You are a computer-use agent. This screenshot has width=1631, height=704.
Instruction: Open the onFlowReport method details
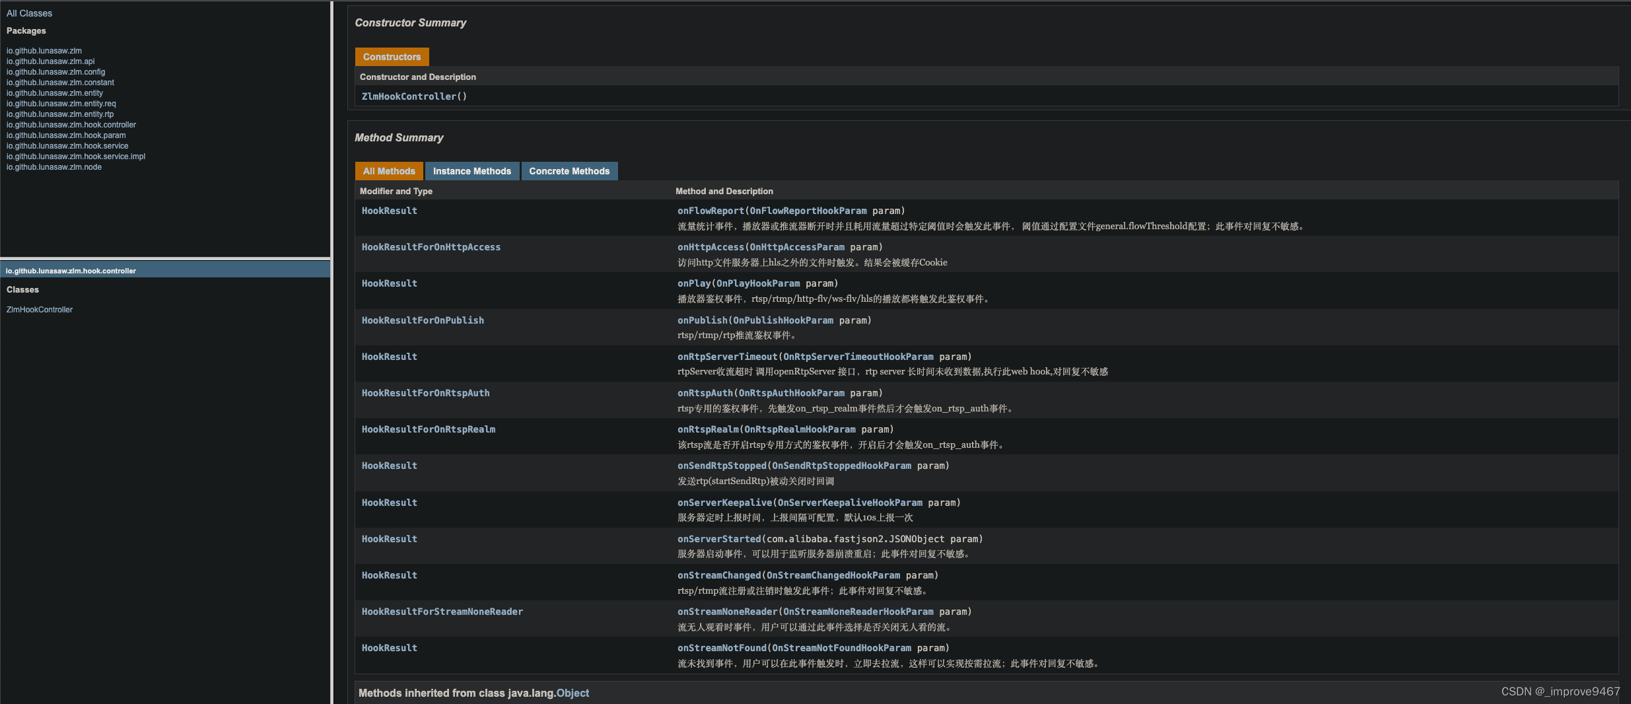pos(710,210)
